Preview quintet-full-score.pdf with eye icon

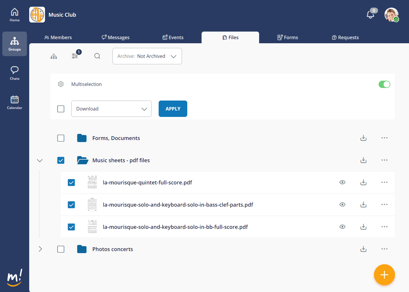point(342,182)
